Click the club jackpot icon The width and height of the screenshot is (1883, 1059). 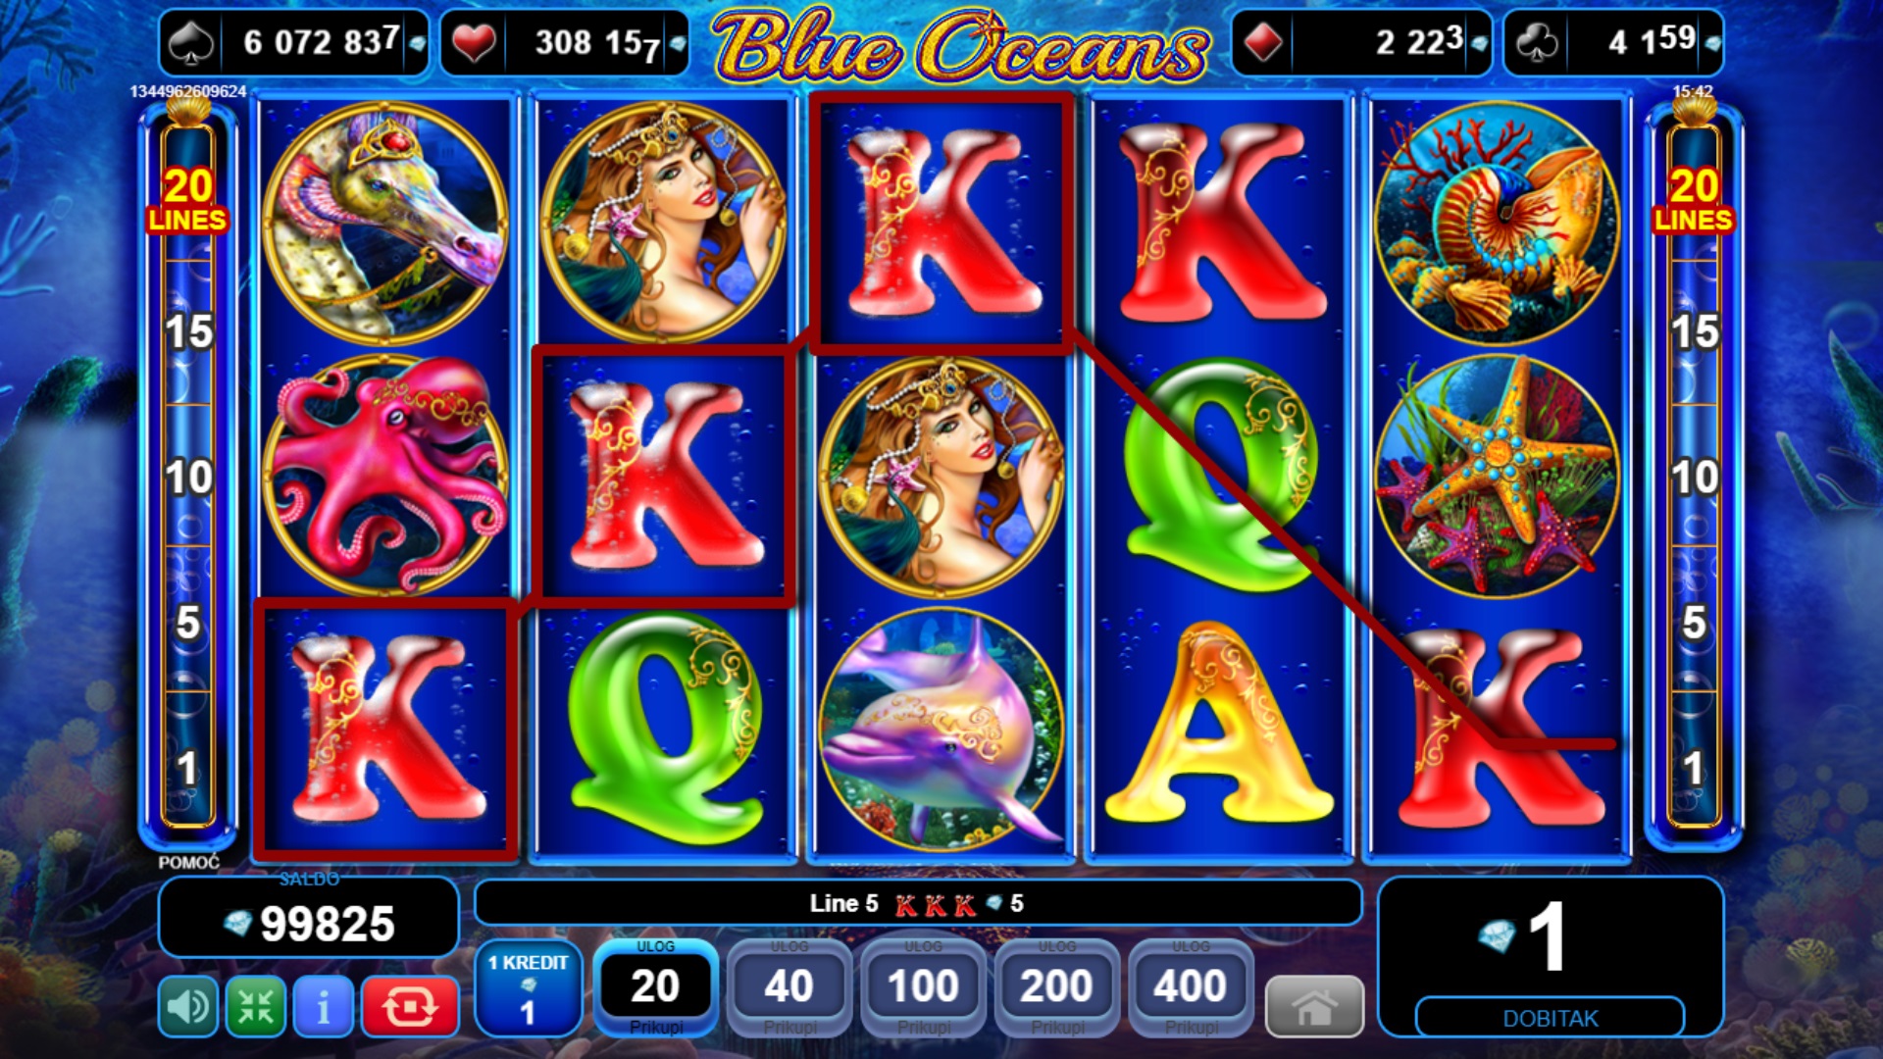tap(1537, 44)
